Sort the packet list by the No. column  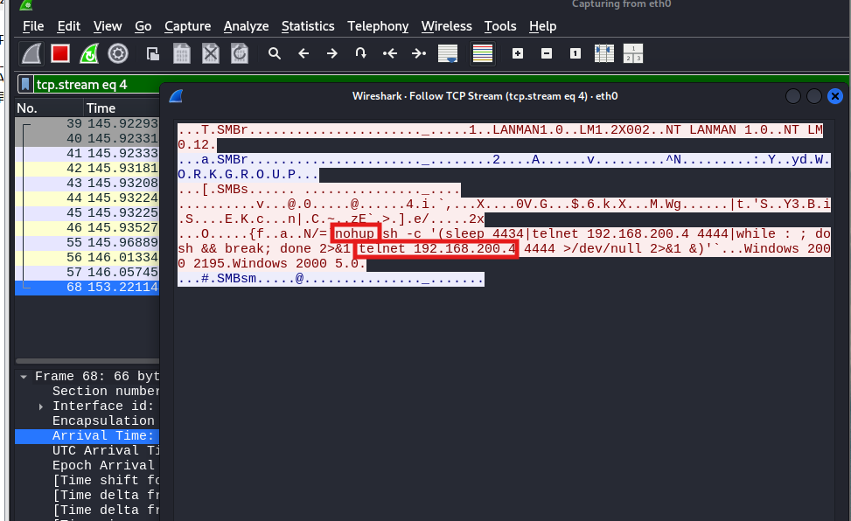coord(49,108)
